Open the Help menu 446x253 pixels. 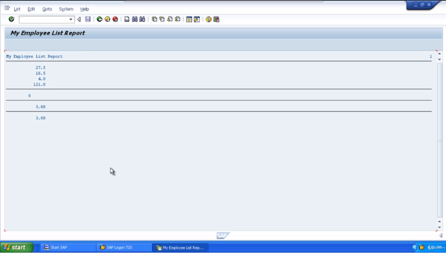tap(84, 9)
